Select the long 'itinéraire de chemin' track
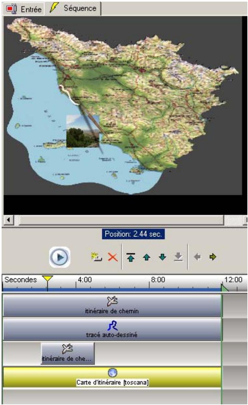 112,306
